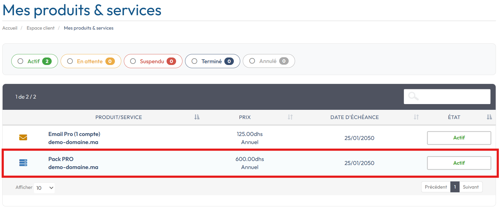Select the Suspendu filter radio button
Viewport: 500px width, 209px height.
tap(133, 61)
